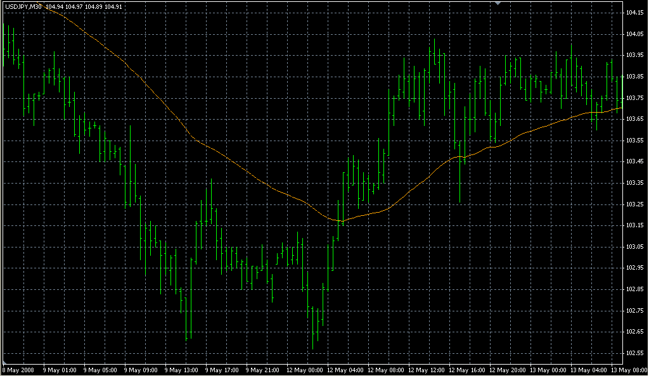Click the gray chart shift triangle marker
Viewport: 649px width, 376px height.
499,3
